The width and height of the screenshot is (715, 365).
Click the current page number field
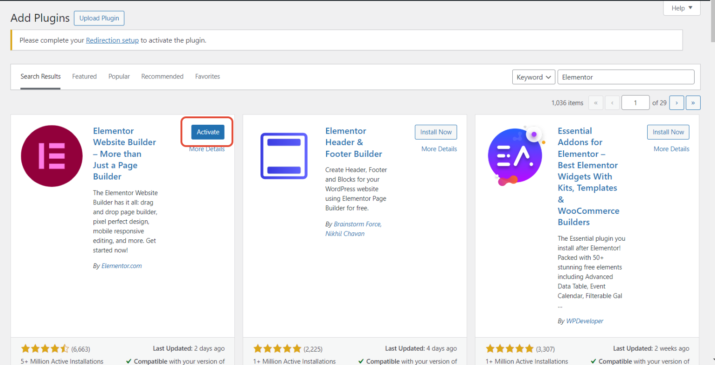tap(635, 103)
